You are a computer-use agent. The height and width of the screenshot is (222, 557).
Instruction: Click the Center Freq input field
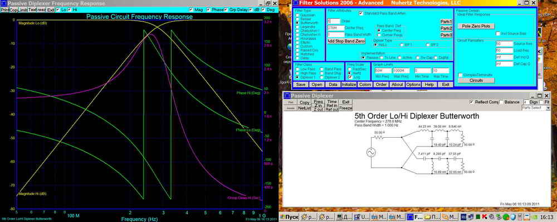[336, 28]
